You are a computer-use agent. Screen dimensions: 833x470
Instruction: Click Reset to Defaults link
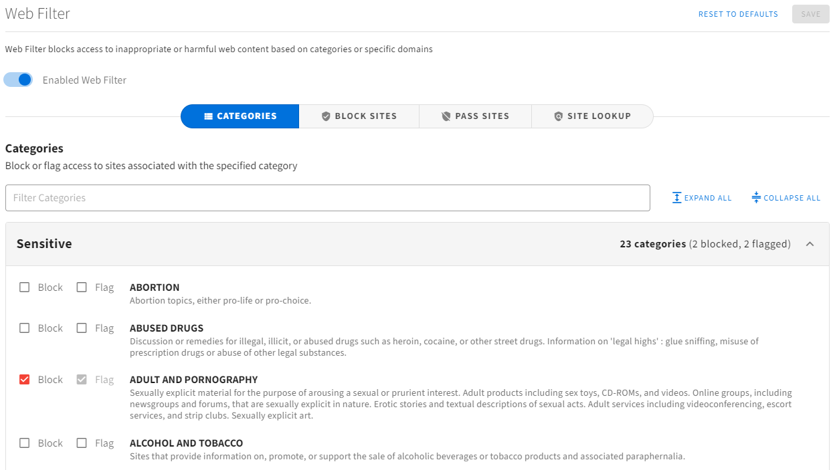point(738,14)
